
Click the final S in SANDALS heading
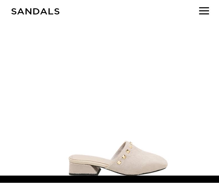pyautogui.click(x=57, y=11)
